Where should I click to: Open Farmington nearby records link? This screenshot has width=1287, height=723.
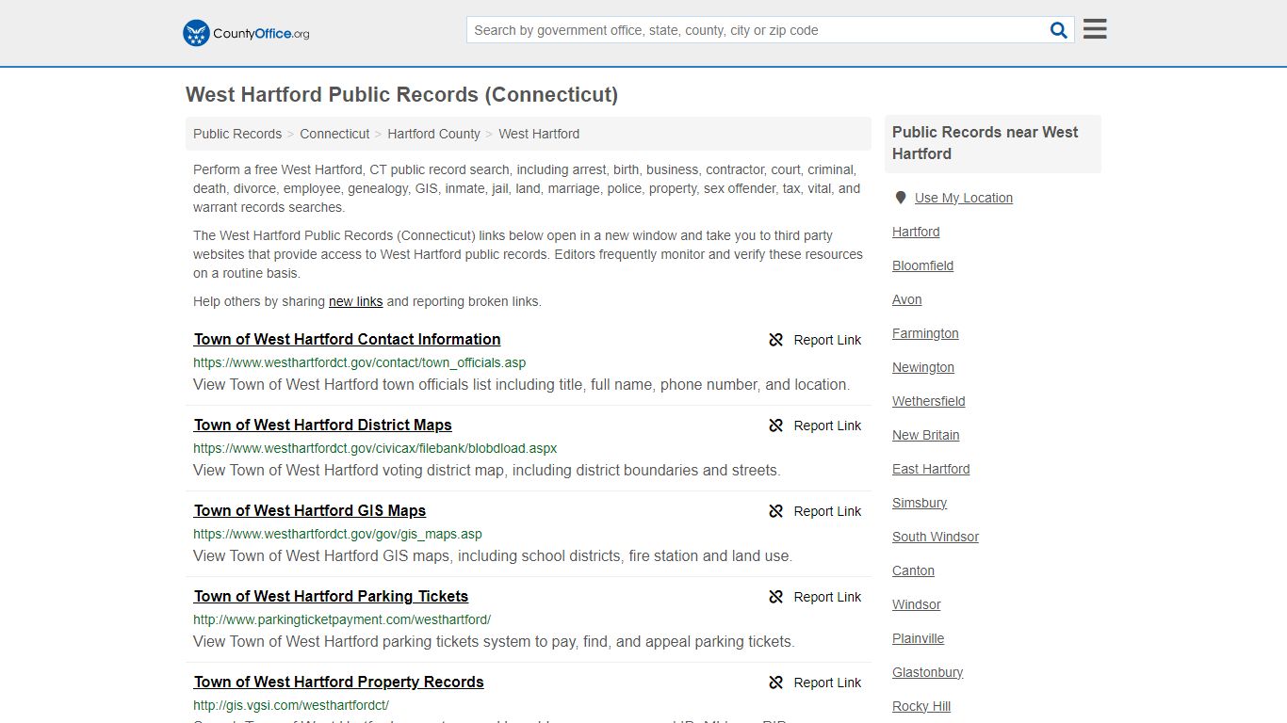925,333
